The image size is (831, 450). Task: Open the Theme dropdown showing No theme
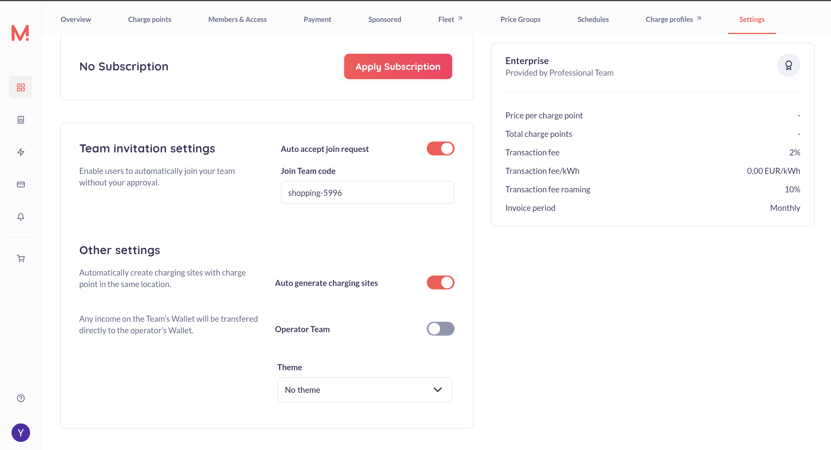tap(364, 390)
